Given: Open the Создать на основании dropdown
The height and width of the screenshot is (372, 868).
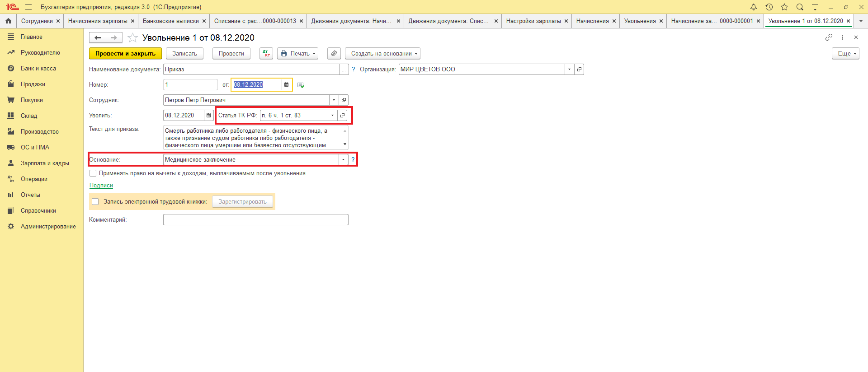Looking at the screenshot, I should [x=382, y=53].
